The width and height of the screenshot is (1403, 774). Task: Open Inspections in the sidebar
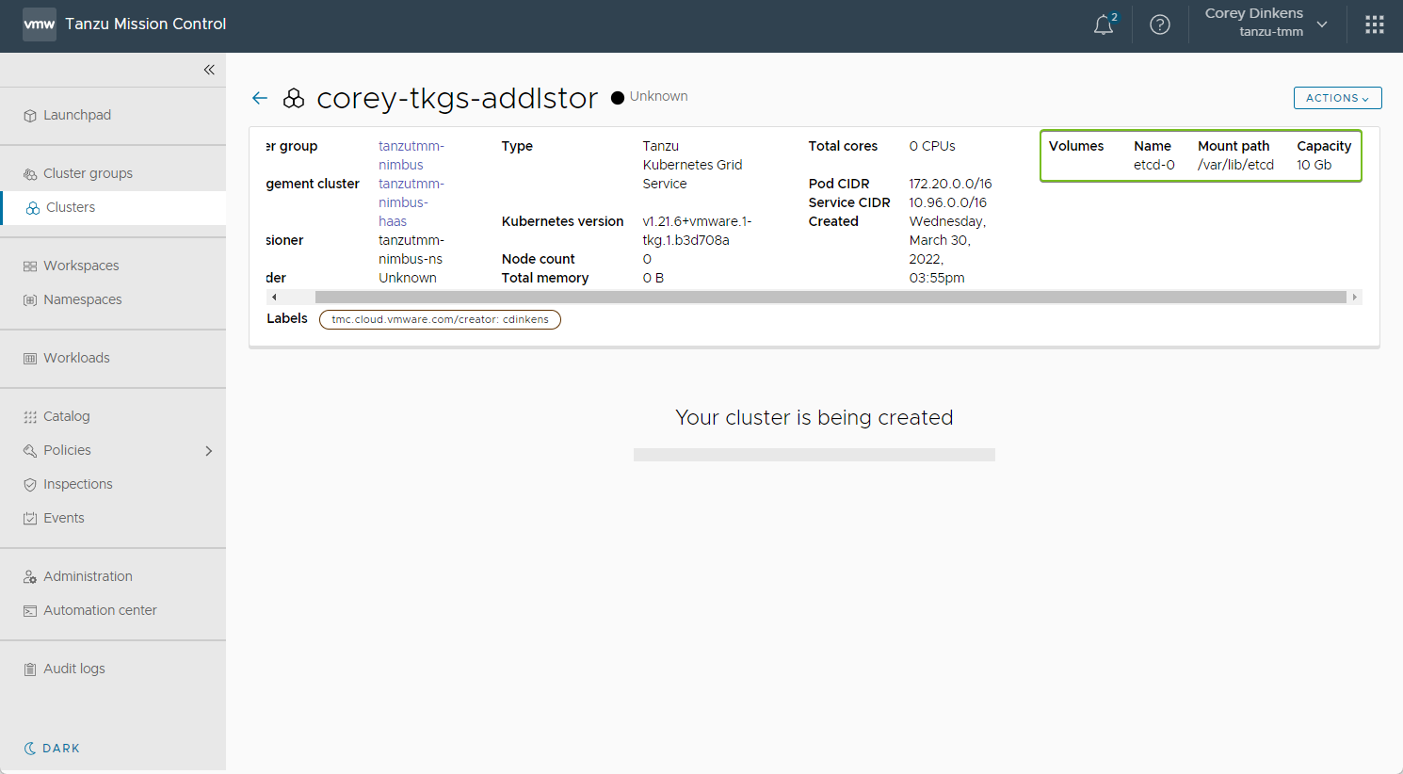[x=78, y=484]
